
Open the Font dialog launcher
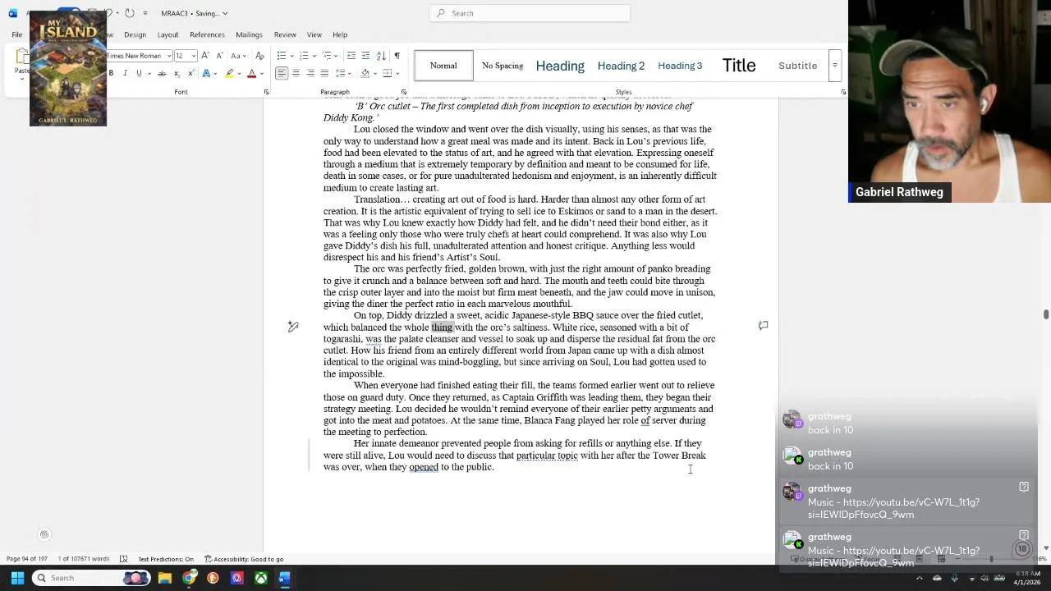click(266, 92)
